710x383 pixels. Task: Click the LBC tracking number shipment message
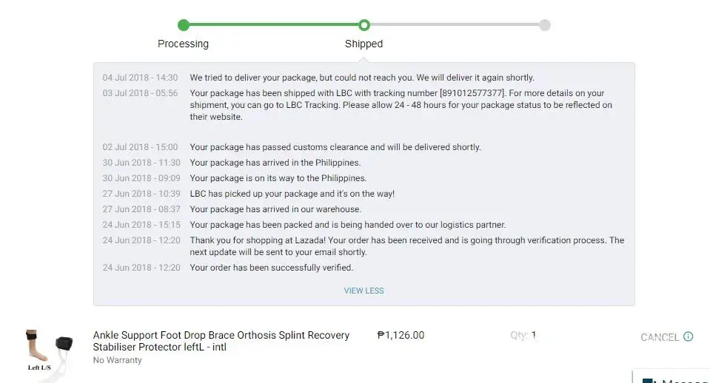click(401, 105)
